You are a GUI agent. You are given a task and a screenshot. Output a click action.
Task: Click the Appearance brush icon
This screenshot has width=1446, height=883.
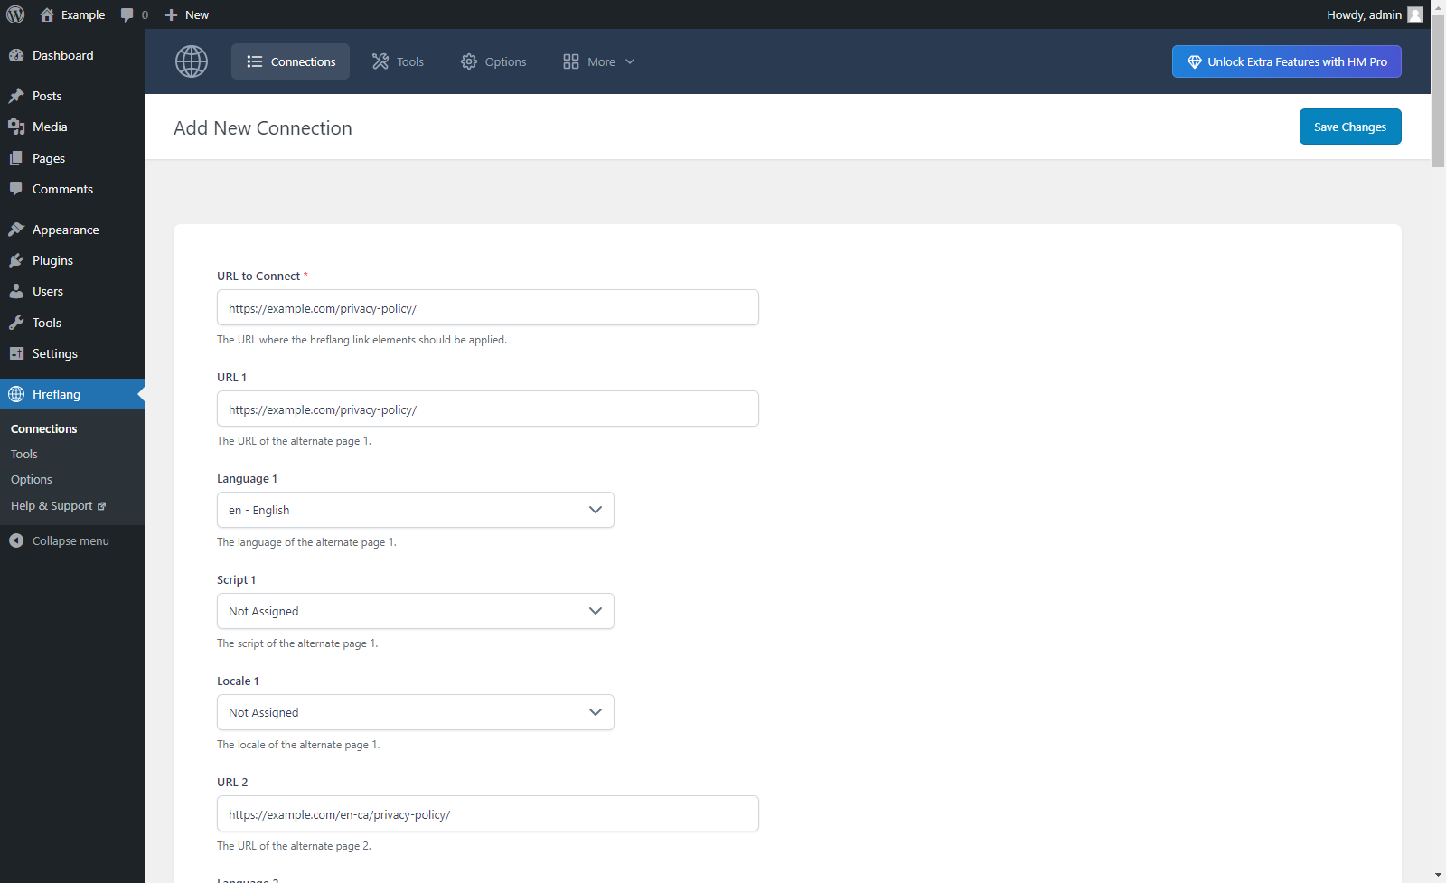tap(16, 230)
